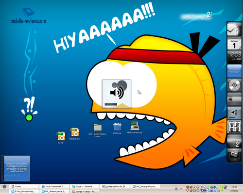Image resolution: width=243 pixels, height=194 pixels.
Task: Switch to Google и Yahoo browser taskbar button
Action: 85,192
